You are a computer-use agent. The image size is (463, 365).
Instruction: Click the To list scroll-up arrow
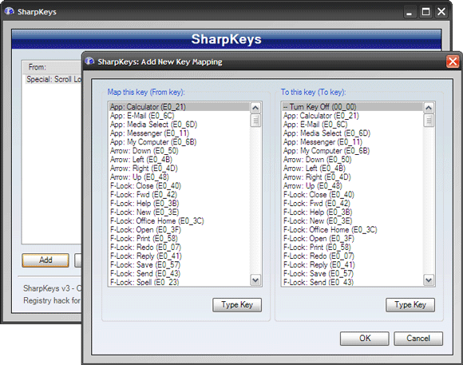pos(429,108)
